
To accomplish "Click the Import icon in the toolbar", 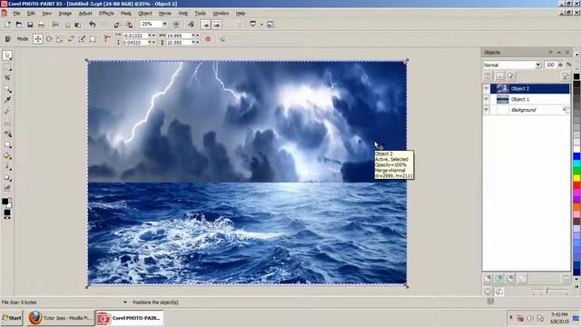I will (117, 25).
